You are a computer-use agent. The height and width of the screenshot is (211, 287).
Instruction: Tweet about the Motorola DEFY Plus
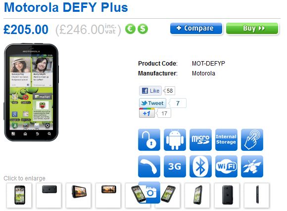152,103
